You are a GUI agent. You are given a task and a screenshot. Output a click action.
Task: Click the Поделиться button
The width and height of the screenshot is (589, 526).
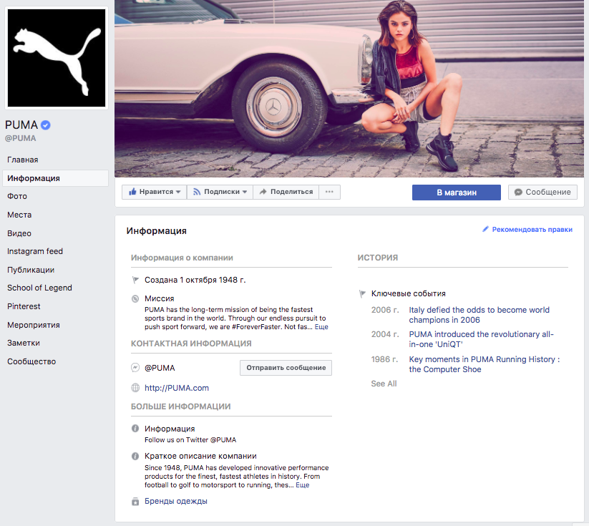click(x=286, y=192)
